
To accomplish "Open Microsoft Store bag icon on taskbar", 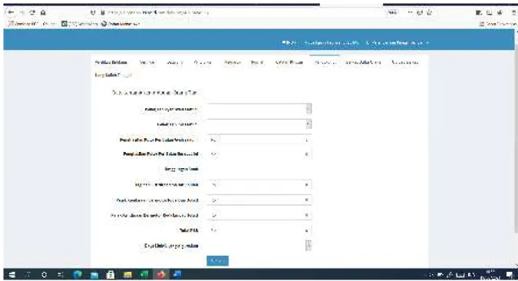I will [111, 275].
